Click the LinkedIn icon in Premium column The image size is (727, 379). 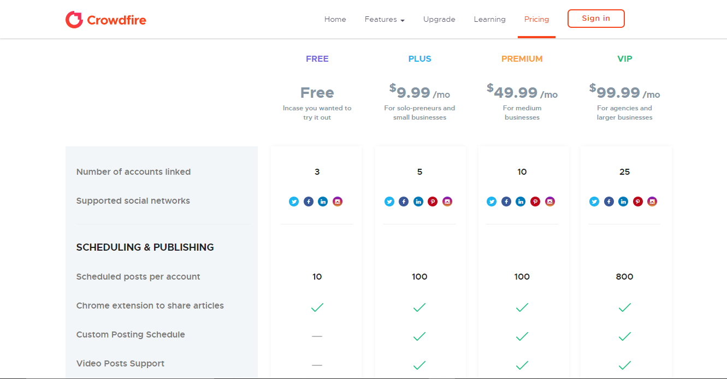pyautogui.click(x=521, y=202)
